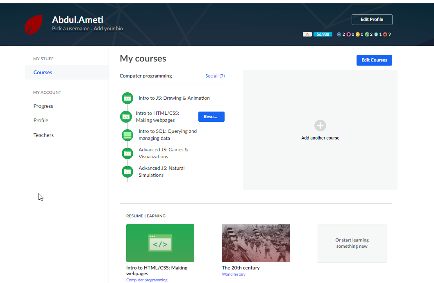Open Intro to JS: Drawing & Animation
The width and height of the screenshot is (434, 283).
174,98
